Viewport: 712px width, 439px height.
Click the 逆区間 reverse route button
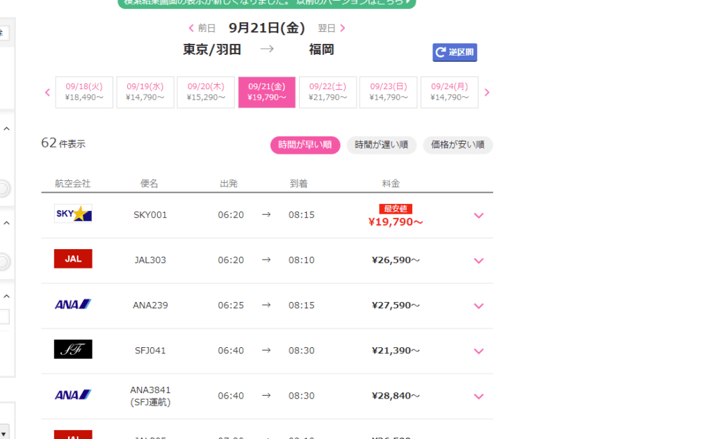pyautogui.click(x=455, y=52)
